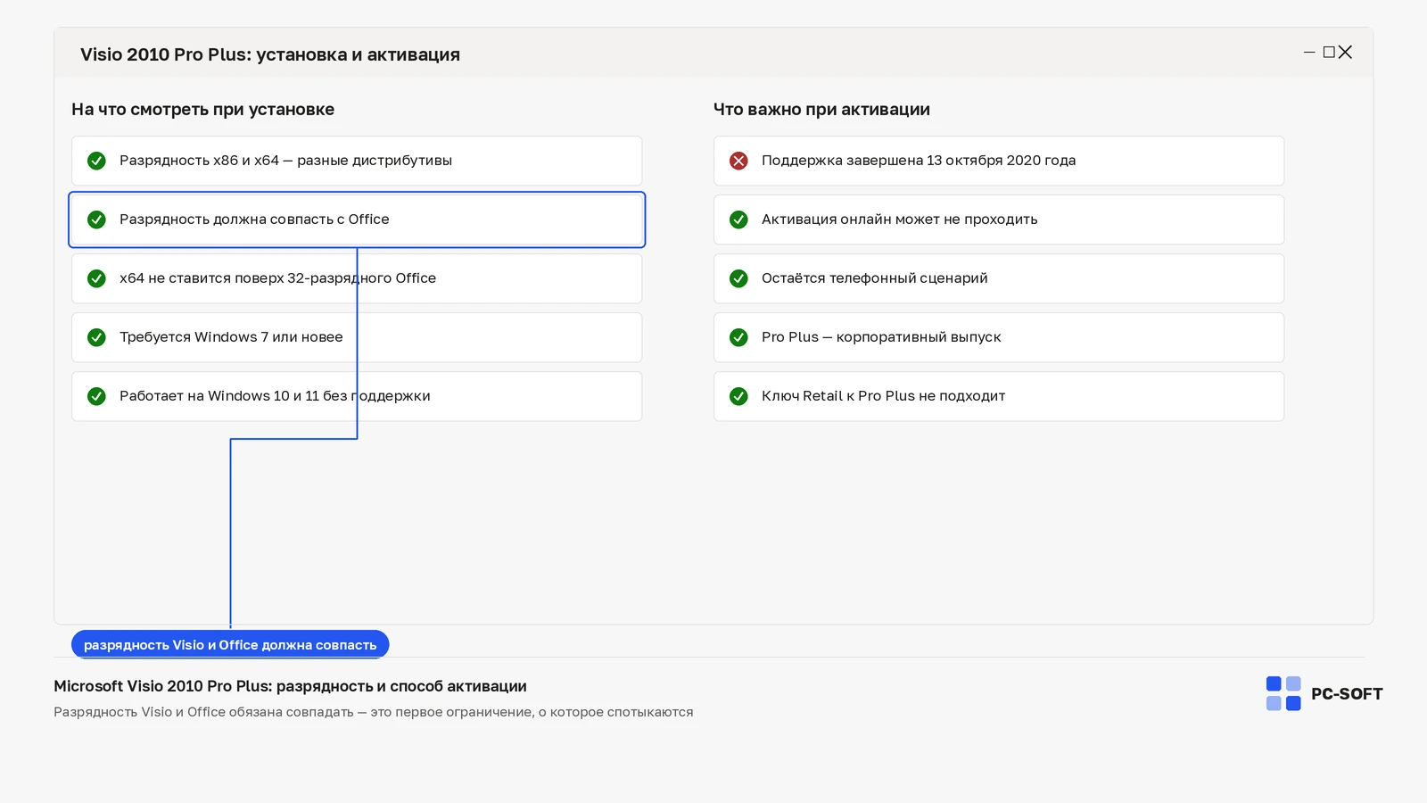
Task: Click green check icon beside 'Остаётся телефонный сценарий'
Action: click(x=738, y=278)
